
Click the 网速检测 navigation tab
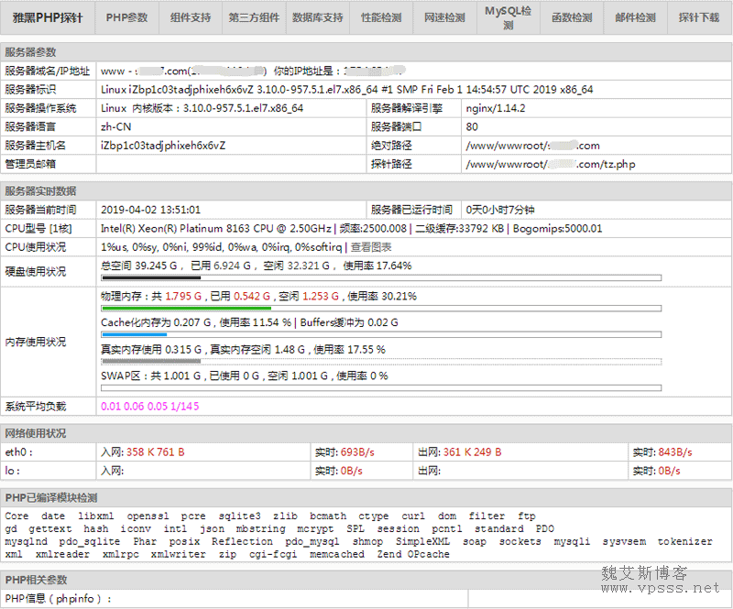coord(444,18)
